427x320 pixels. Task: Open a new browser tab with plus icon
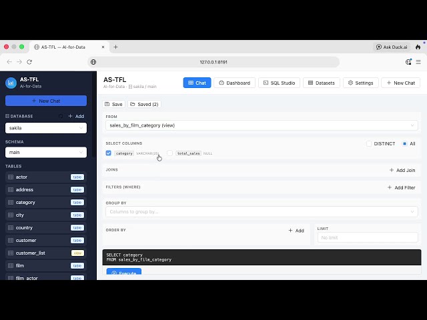[x=115, y=47]
